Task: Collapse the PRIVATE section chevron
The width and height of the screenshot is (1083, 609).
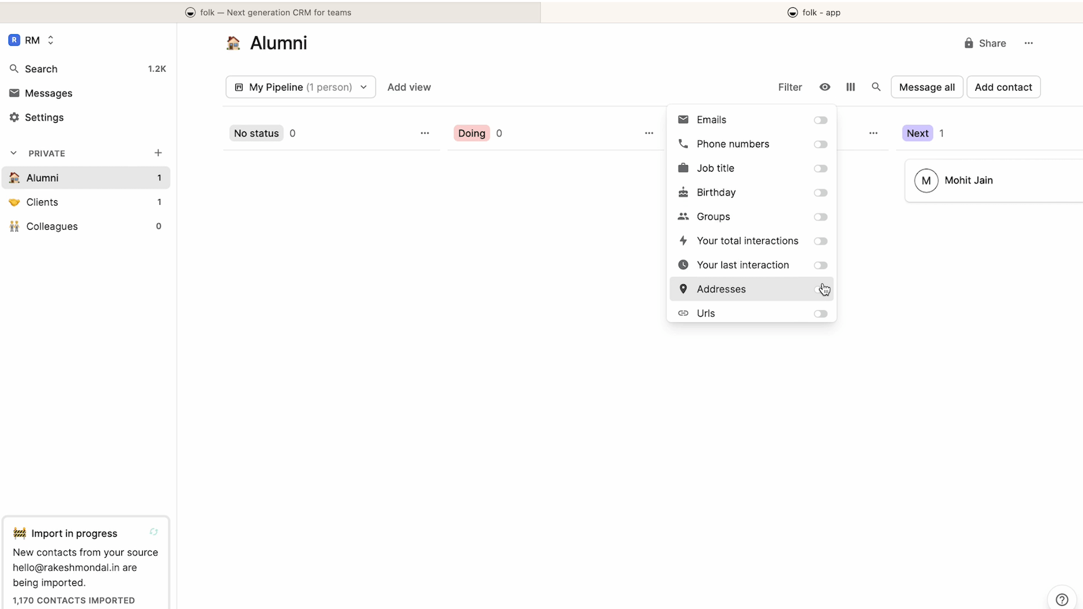Action: (x=14, y=153)
